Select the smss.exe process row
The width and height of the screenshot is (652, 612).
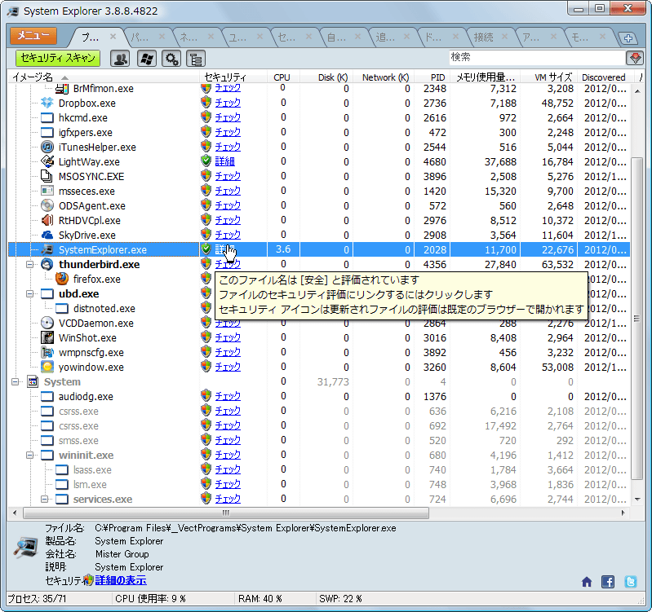(319, 441)
